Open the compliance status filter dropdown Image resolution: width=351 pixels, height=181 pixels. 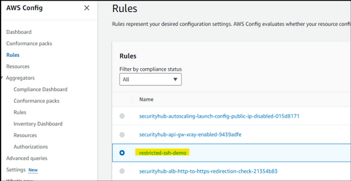pos(150,79)
